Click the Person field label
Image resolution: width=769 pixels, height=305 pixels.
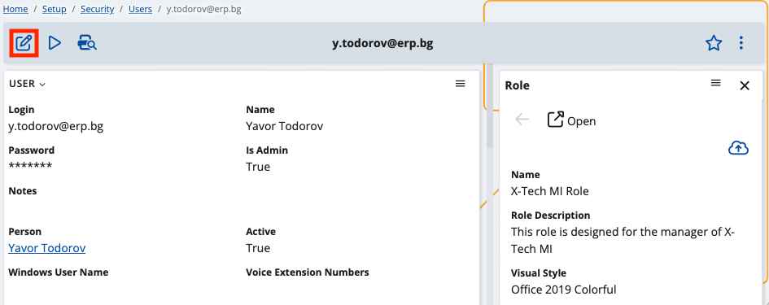tap(25, 232)
